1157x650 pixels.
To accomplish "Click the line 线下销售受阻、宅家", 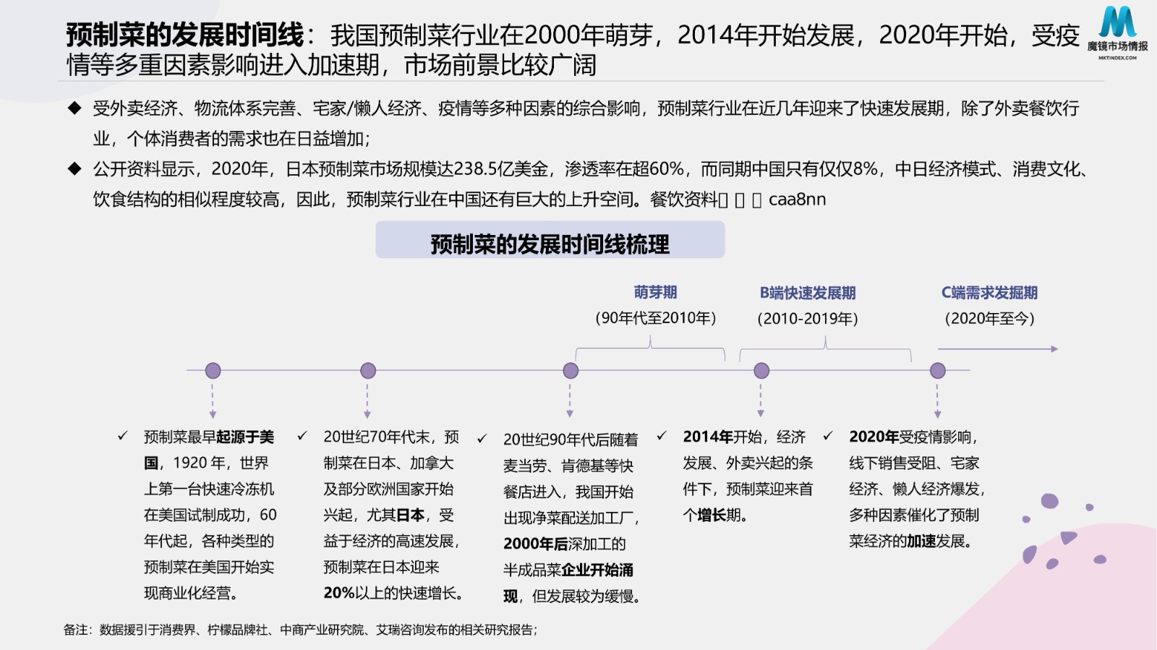I will (x=914, y=463).
